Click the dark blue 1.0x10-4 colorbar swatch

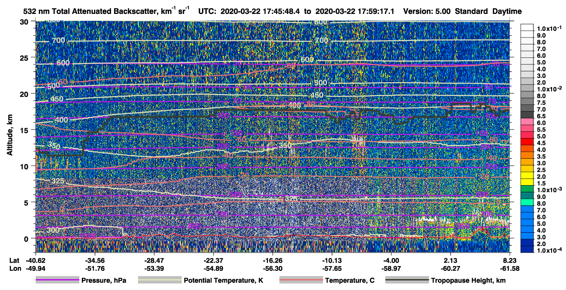pyautogui.click(x=528, y=250)
